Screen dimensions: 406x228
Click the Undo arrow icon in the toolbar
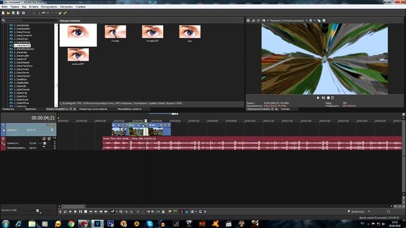pyautogui.click(x=44, y=13)
